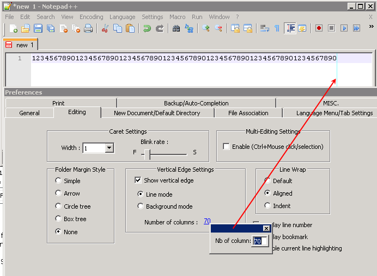377x276 pixels.
Task: Open the MISC. preferences tab
Action: [331, 103]
